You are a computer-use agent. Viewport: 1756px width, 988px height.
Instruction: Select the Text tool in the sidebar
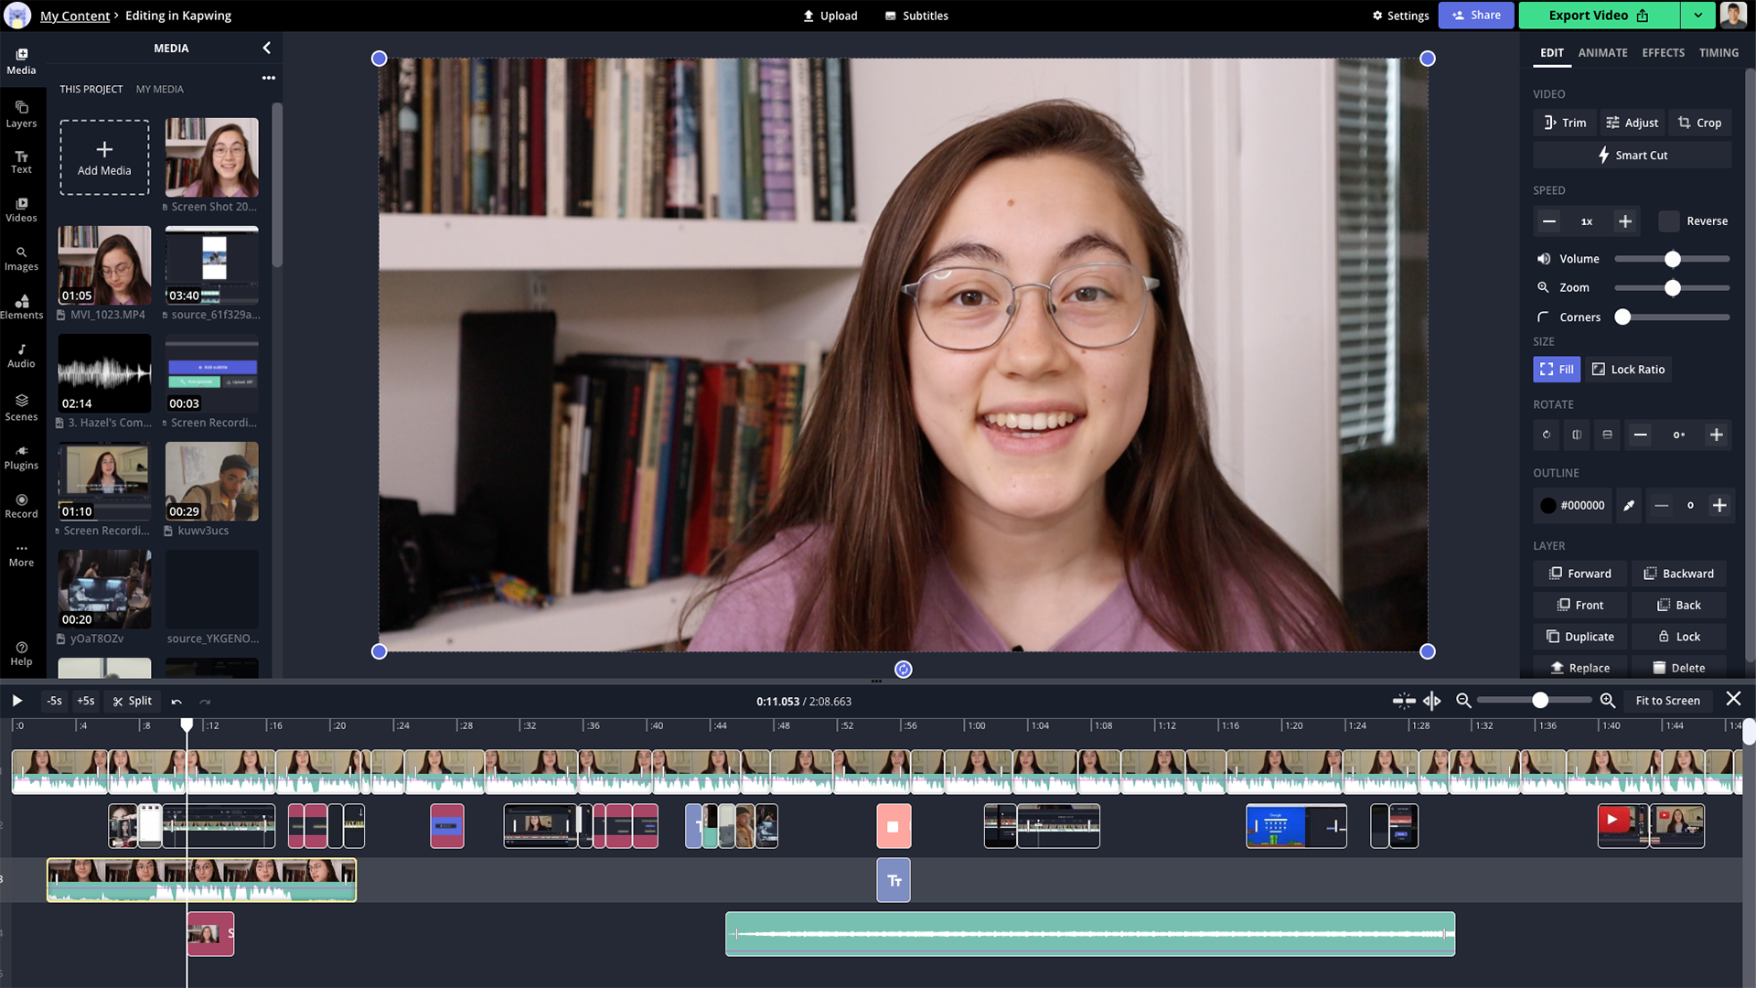click(x=20, y=161)
